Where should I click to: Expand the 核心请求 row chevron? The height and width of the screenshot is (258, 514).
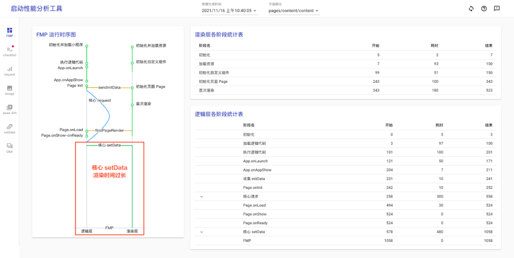click(x=202, y=197)
